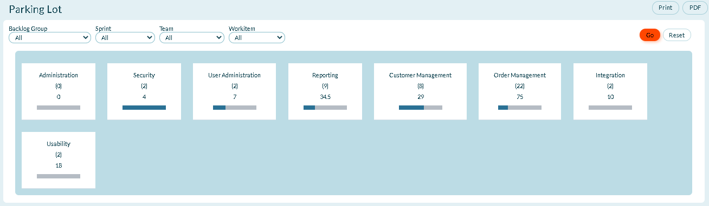Open the Integration card

(x=610, y=91)
